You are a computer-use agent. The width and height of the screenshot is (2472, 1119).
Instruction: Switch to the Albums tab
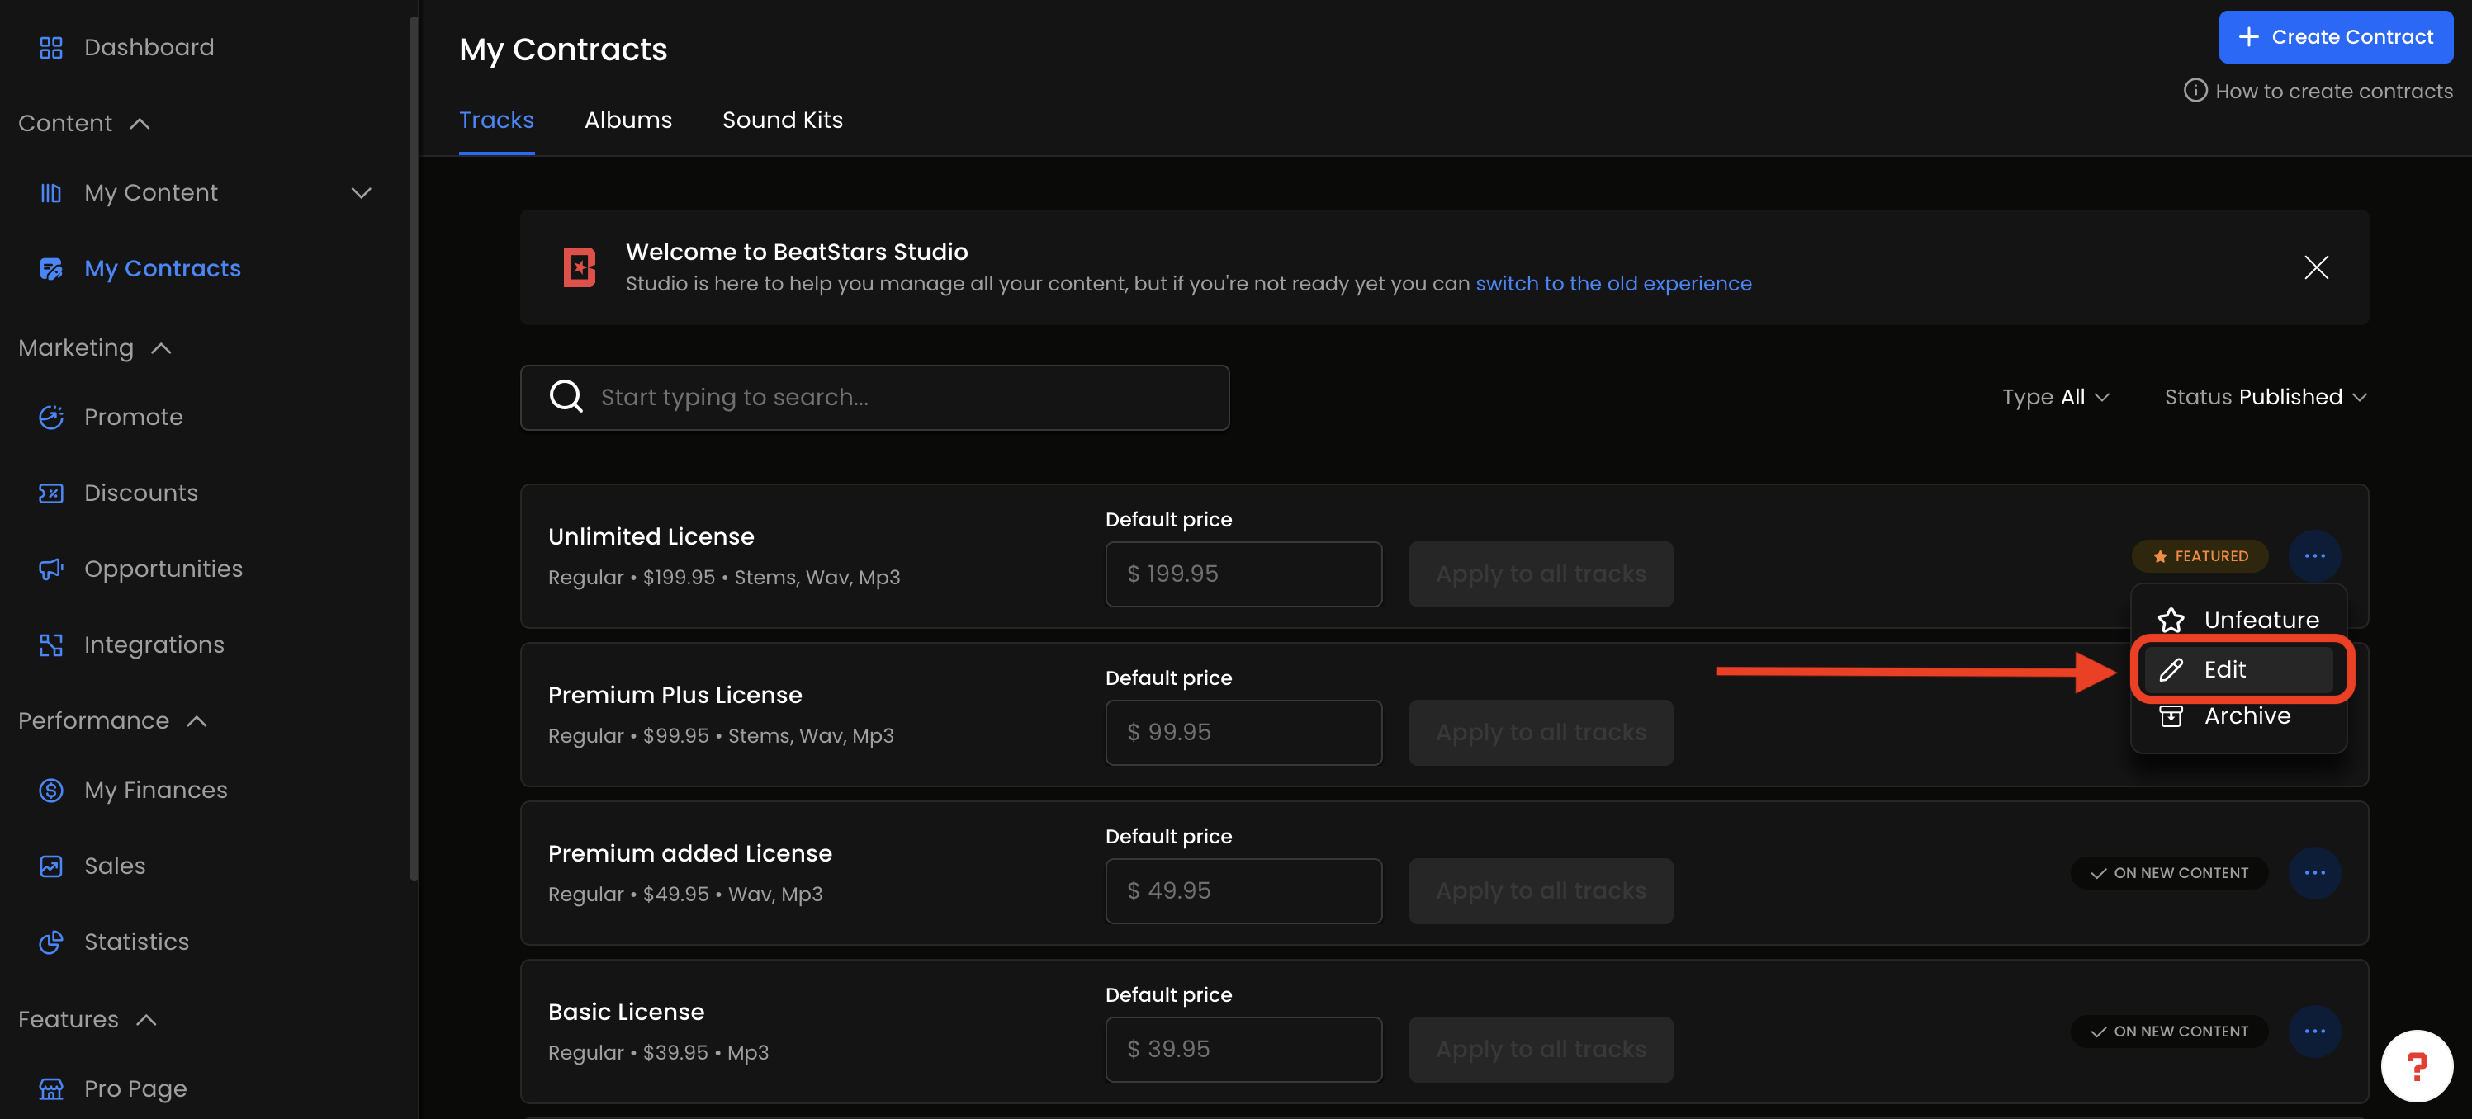point(627,120)
